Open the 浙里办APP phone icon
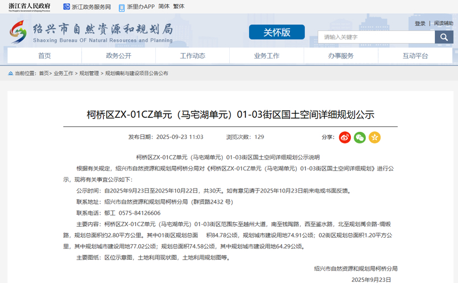This screenshot has height=283, width=458. 122,7
